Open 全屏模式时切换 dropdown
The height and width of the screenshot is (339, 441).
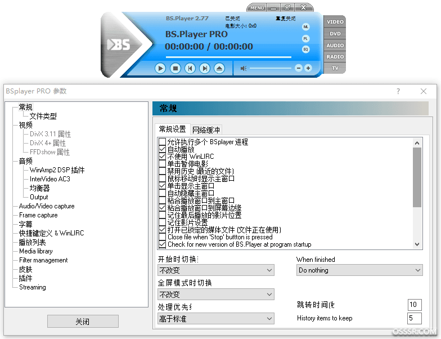[216, 295]
